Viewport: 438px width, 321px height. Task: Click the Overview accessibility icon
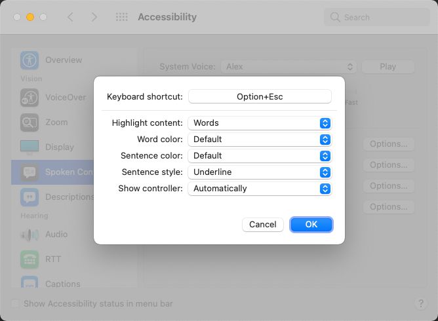click(30, 60)
